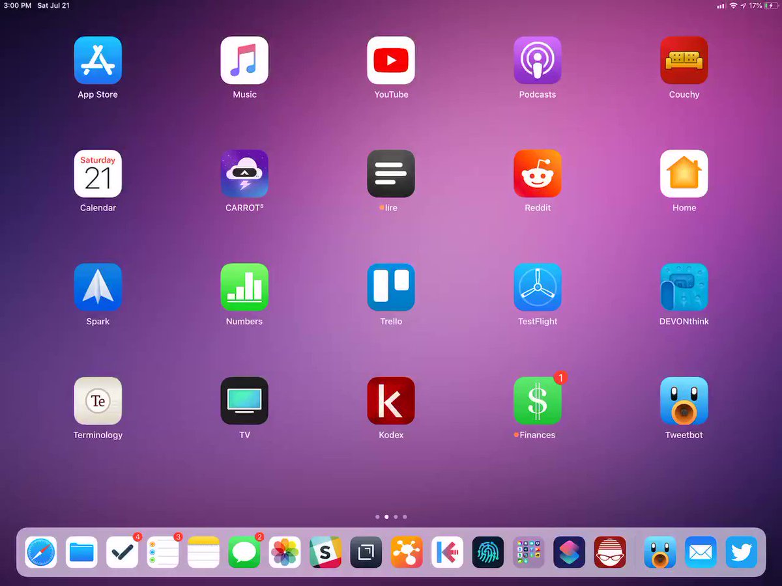This screenshot has height=586, width=782.
Task: Open the app folder in the dock
Action: click(x=529, y=552)
